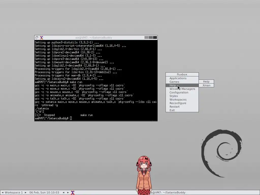260x195 pixels.
Task: Go to the previous window via the toolbar left arrow
Action: (x=63, y=192)
